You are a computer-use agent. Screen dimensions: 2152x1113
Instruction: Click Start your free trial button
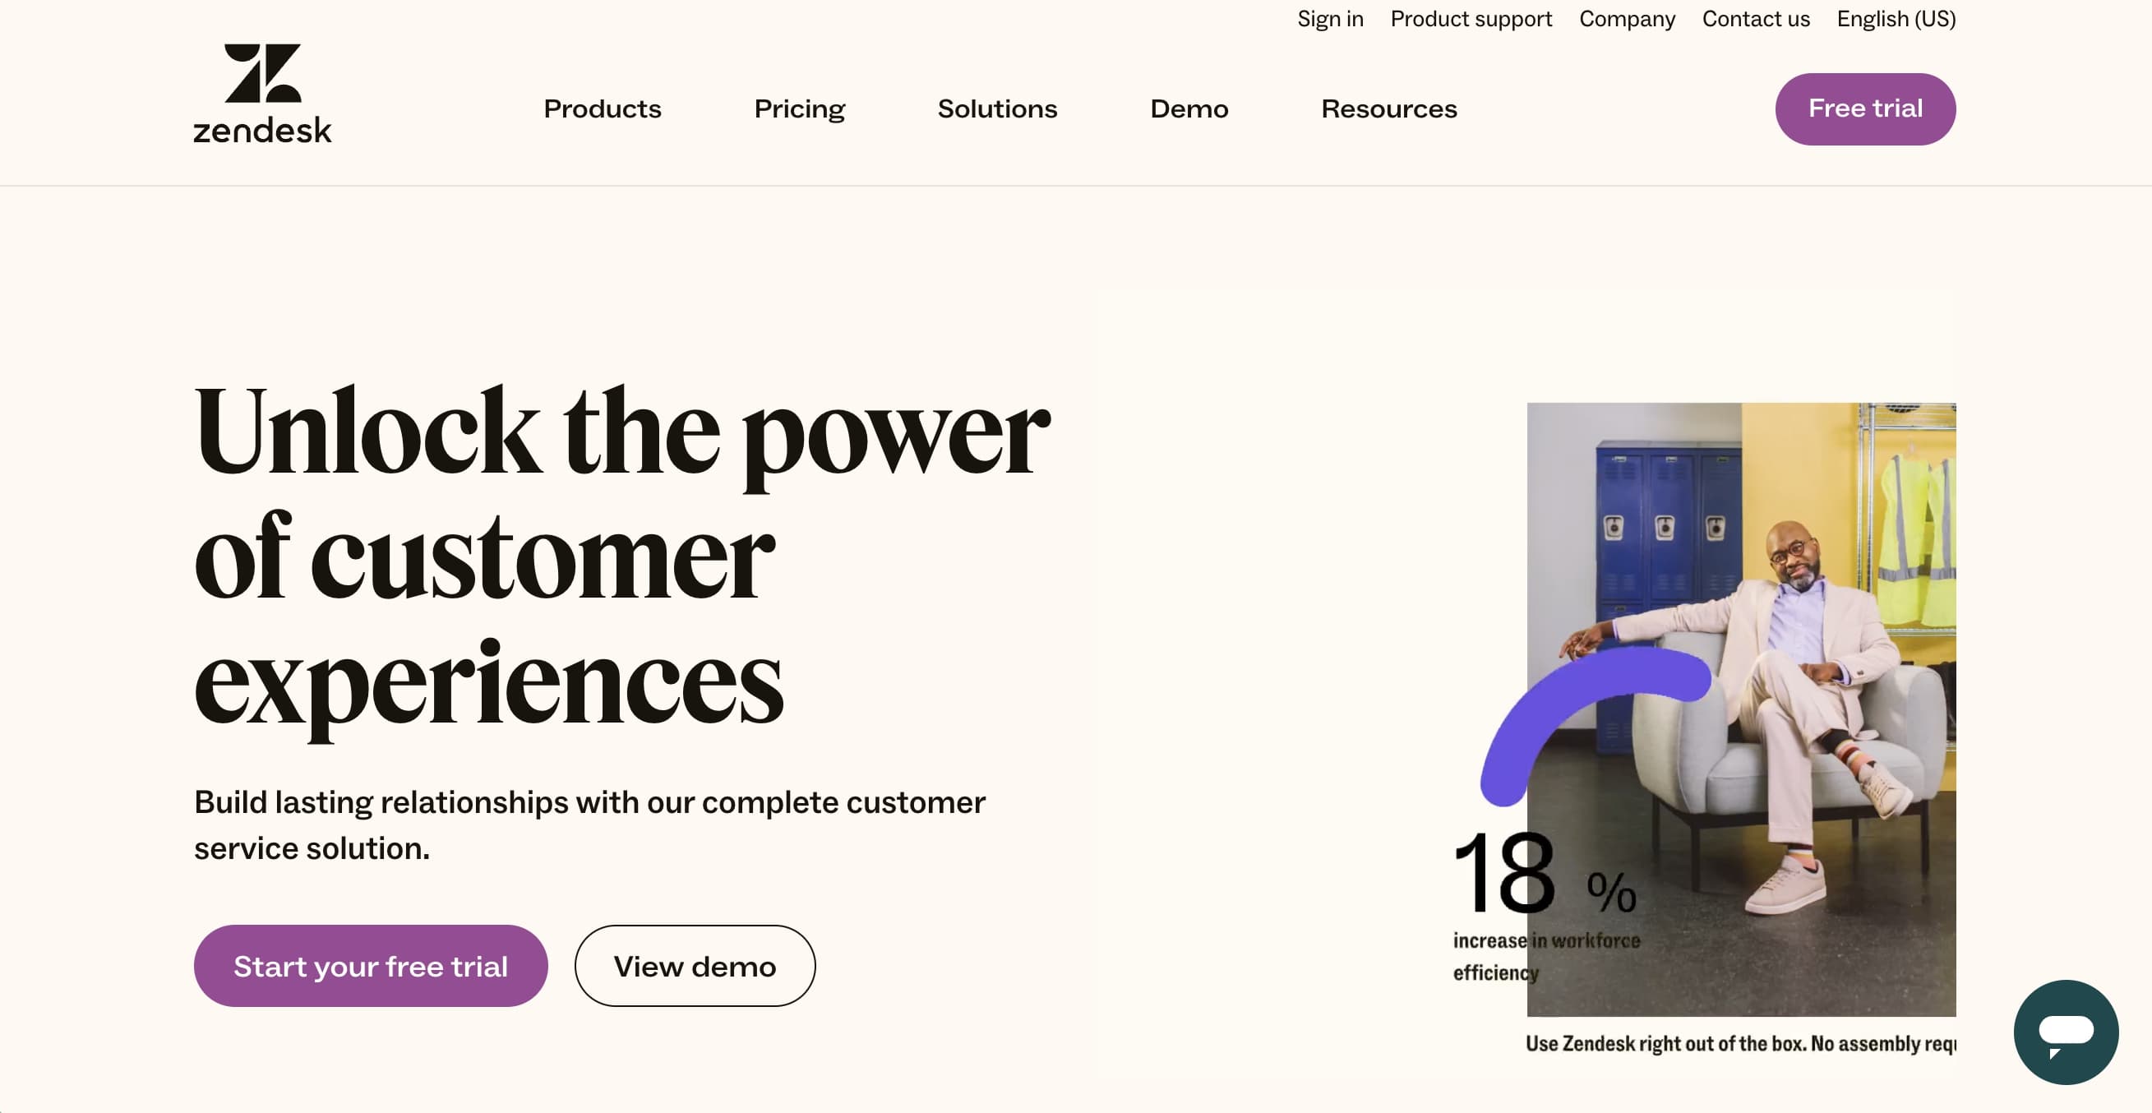click(x=370, y=966)
